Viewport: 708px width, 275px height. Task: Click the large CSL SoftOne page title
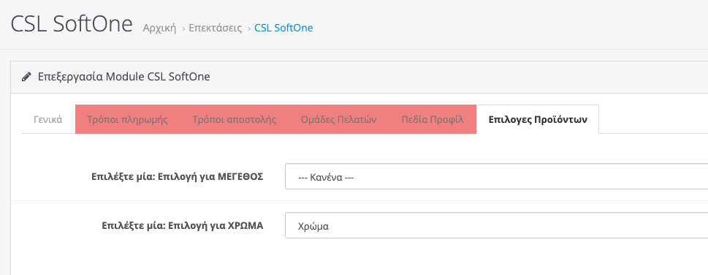pos(72,24)
